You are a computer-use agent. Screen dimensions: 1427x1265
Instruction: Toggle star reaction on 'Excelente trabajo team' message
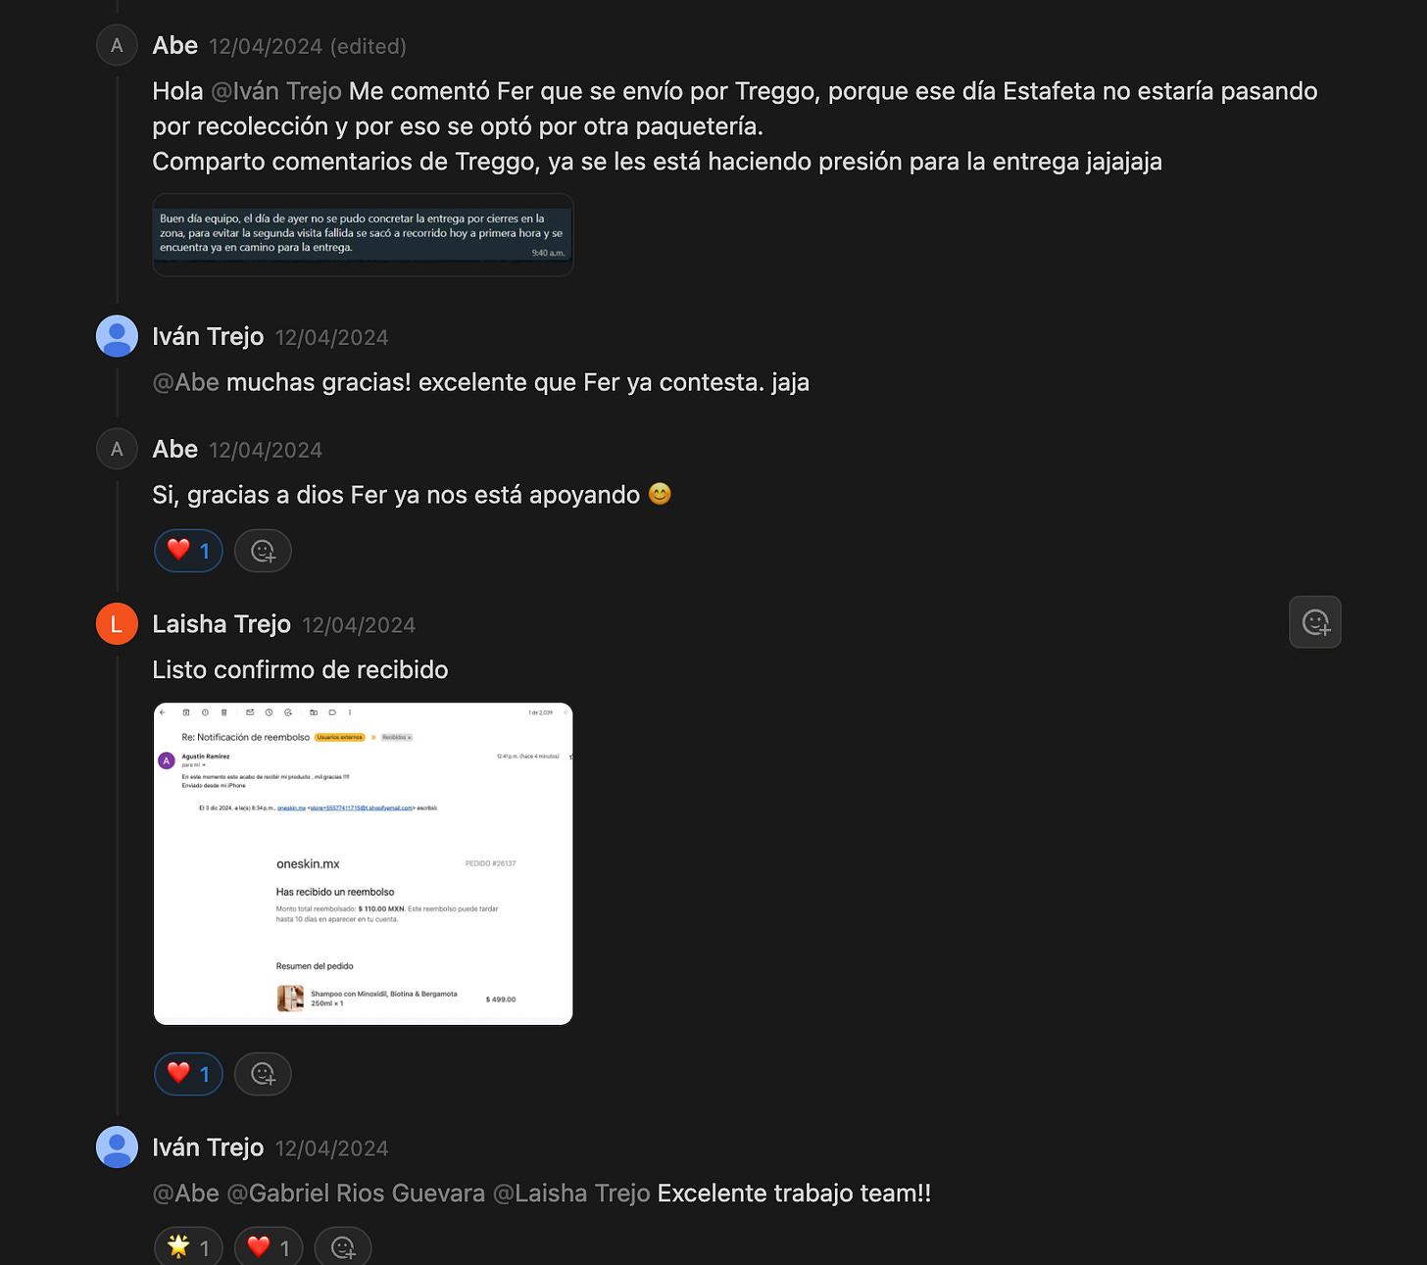coord(189,1247)
